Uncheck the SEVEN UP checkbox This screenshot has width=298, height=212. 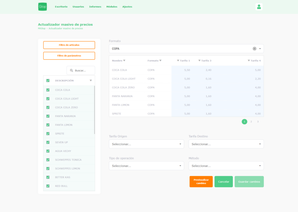tap(48, 142)
